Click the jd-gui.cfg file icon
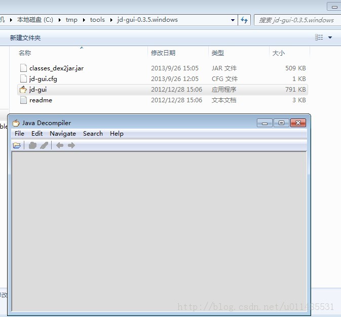Image resolution: width=341 pixels, height=317 pixels. pyautogui.click(x=23, y=78)
